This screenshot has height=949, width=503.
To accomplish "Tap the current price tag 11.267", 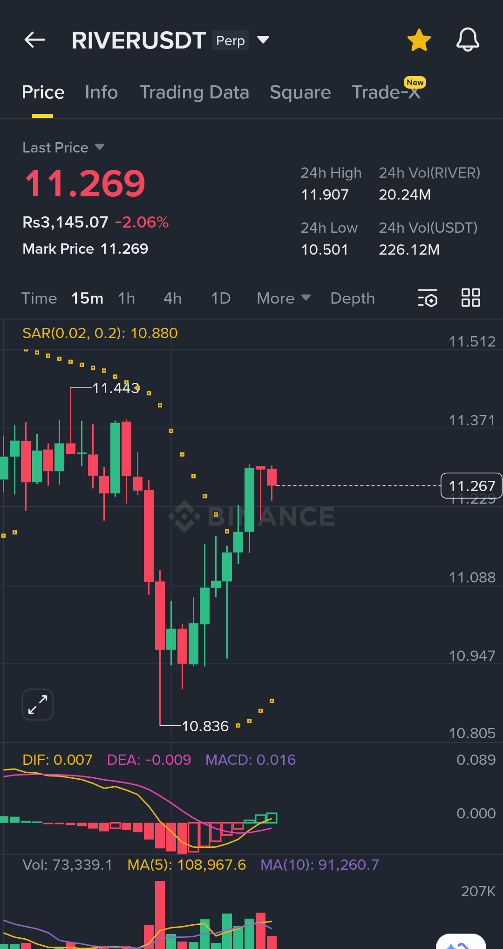I will point(471,485).
